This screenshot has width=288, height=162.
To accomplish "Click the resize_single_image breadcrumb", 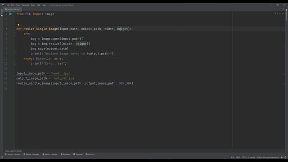I will tap(13, 151).
